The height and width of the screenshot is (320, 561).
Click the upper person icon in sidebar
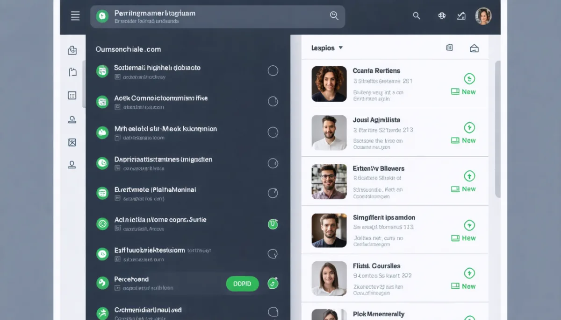[72, 119]
